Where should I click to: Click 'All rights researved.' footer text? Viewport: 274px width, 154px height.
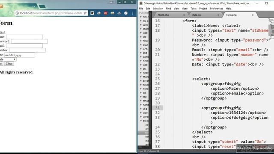coord(17,72)
